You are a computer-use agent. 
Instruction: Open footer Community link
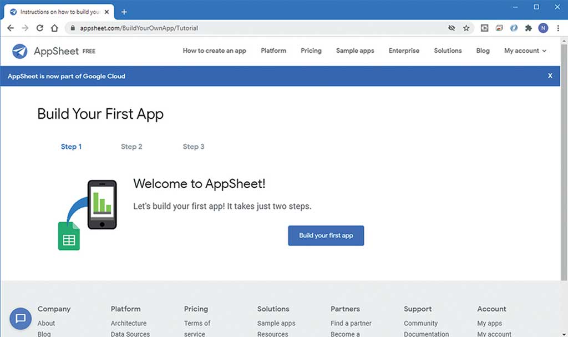421,323
